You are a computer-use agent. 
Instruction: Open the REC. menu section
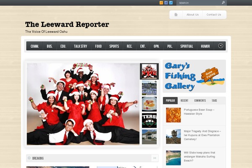[x=129, y=46]
